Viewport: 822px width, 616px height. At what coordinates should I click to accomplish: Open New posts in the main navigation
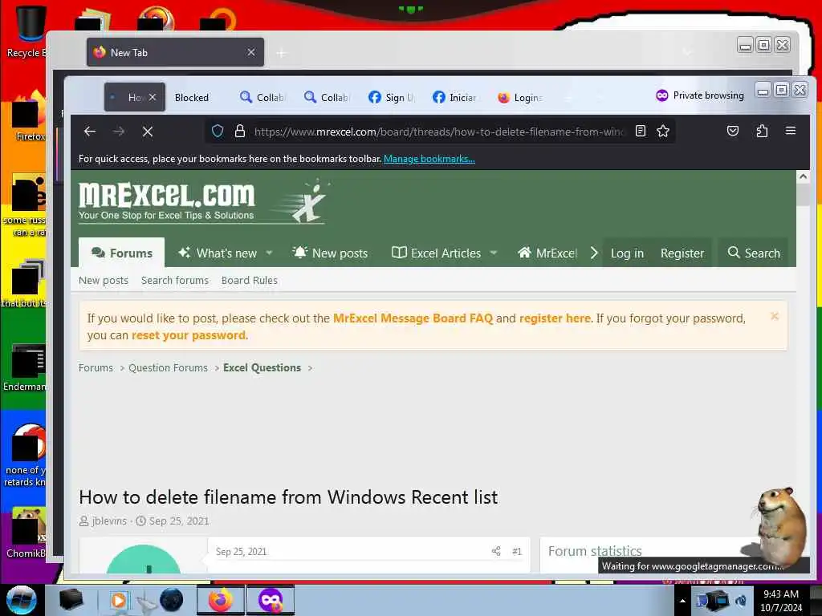click(330, 253)
